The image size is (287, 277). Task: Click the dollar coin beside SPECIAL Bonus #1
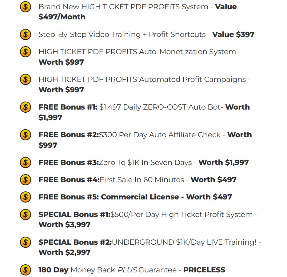[26, 215]
